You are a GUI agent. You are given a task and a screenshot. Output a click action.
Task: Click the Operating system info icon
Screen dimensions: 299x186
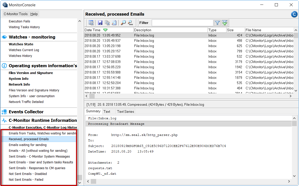[x=4, y=66]
